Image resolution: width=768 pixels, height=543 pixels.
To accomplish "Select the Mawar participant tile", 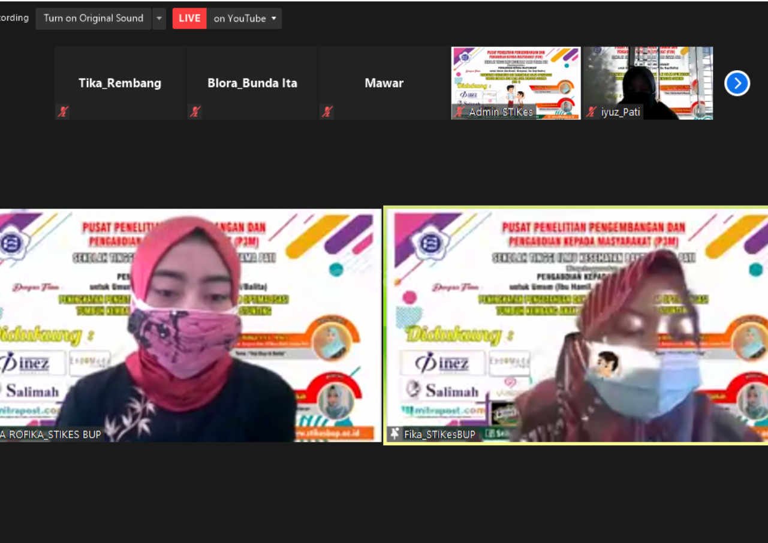I will coord(384,83).
